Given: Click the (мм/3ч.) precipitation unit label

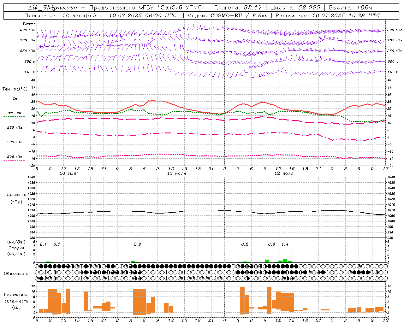Looking at the screenshot, I should pyautogui.click(x=16, y=242).
